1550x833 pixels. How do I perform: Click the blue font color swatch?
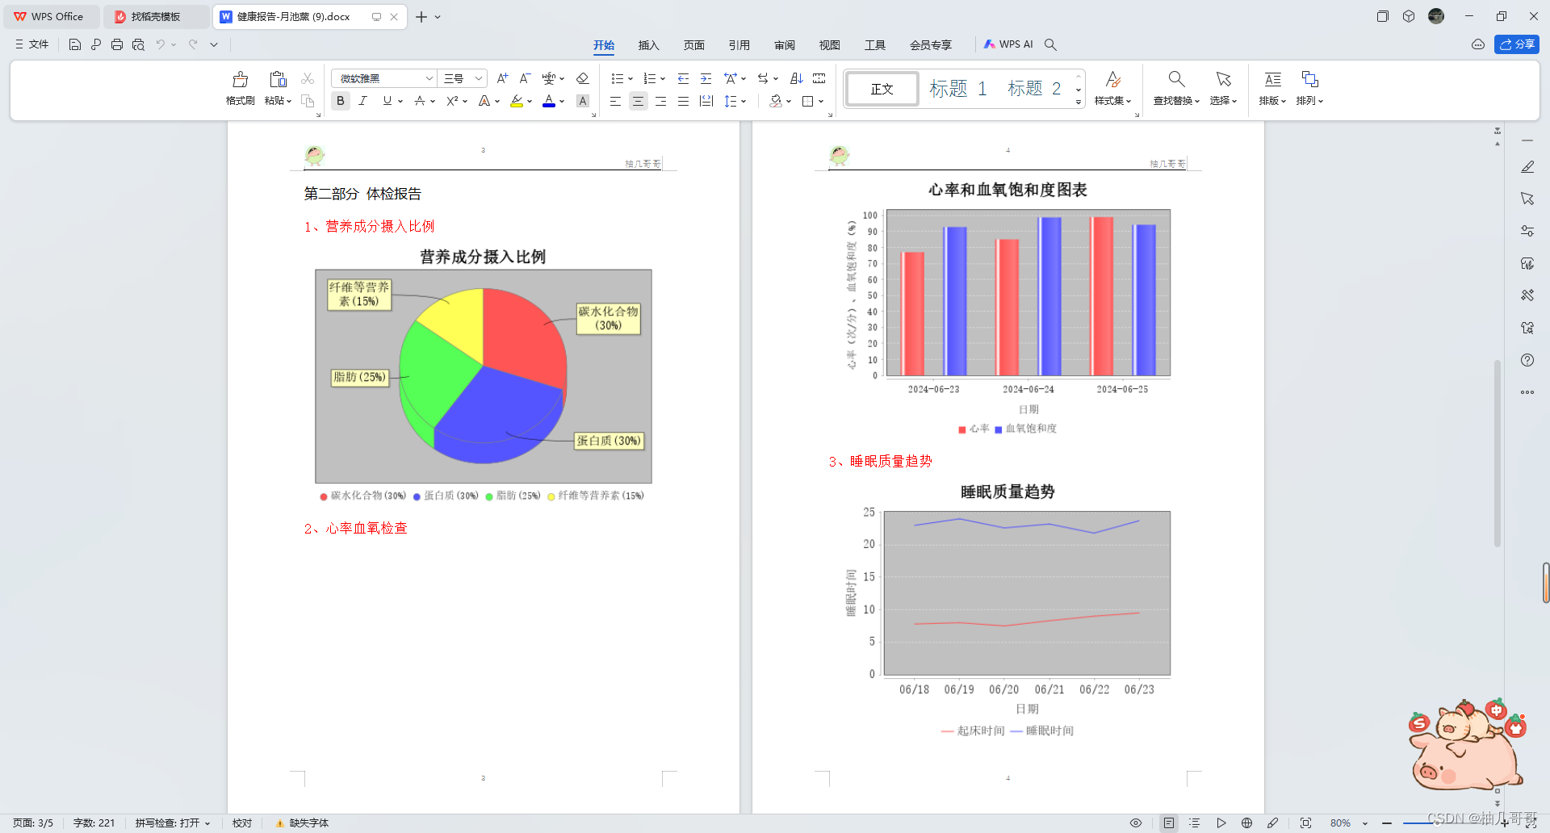[549, 101]
